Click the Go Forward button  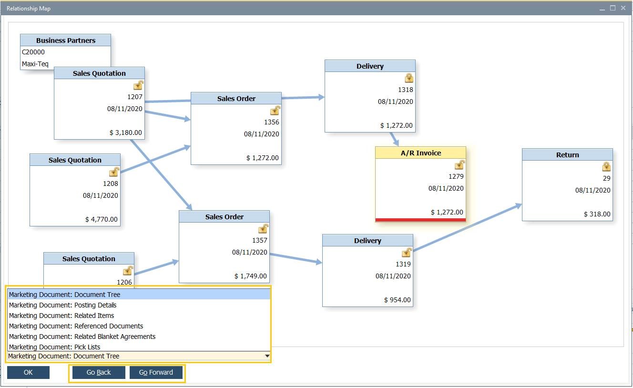156,372
